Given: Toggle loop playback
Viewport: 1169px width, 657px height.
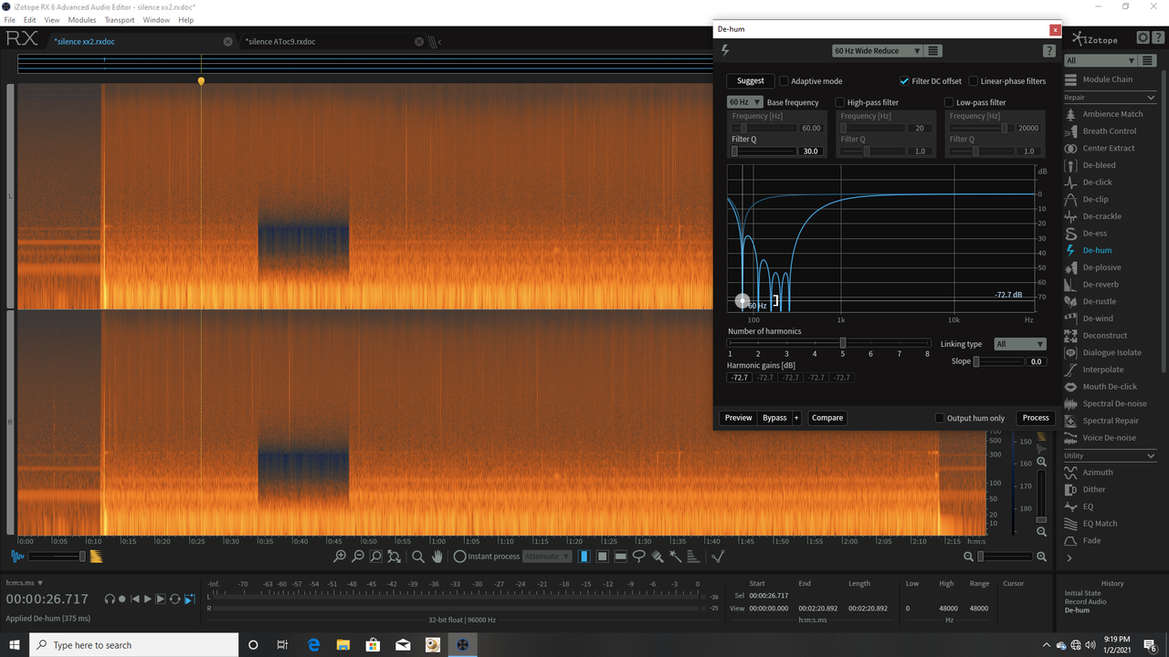Looking at the screenshot, I should [175, 600].
